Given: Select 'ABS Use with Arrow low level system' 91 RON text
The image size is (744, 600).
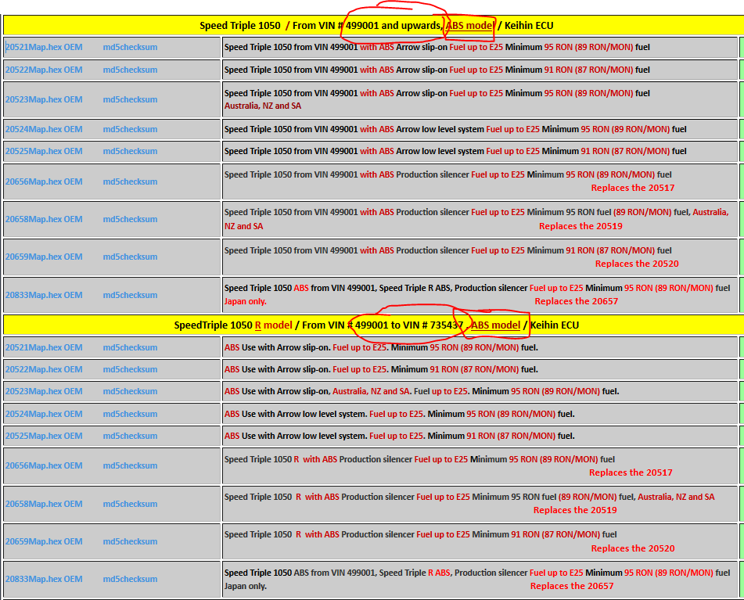Looking at the screenshot, I should pyautogui.click(x=400, y=436).
